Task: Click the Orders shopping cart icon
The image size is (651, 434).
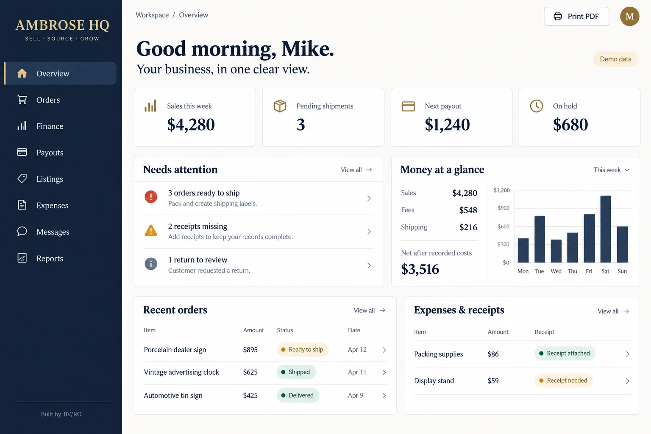Action: pos(22,100)
